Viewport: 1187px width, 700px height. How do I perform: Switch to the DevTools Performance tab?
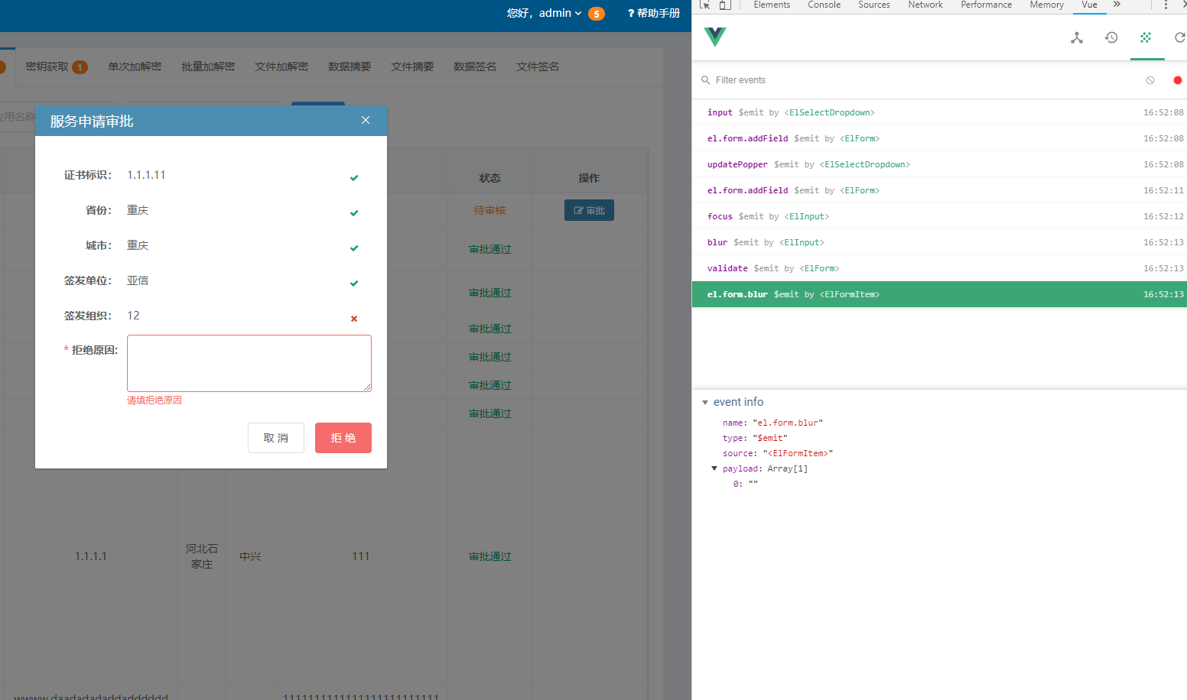point(986,5)
